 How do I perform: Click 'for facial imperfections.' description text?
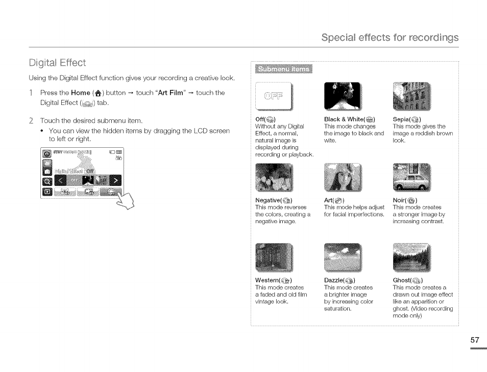click(354, 214)
